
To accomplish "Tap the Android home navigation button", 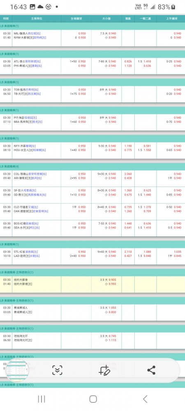I will (93, 399).
